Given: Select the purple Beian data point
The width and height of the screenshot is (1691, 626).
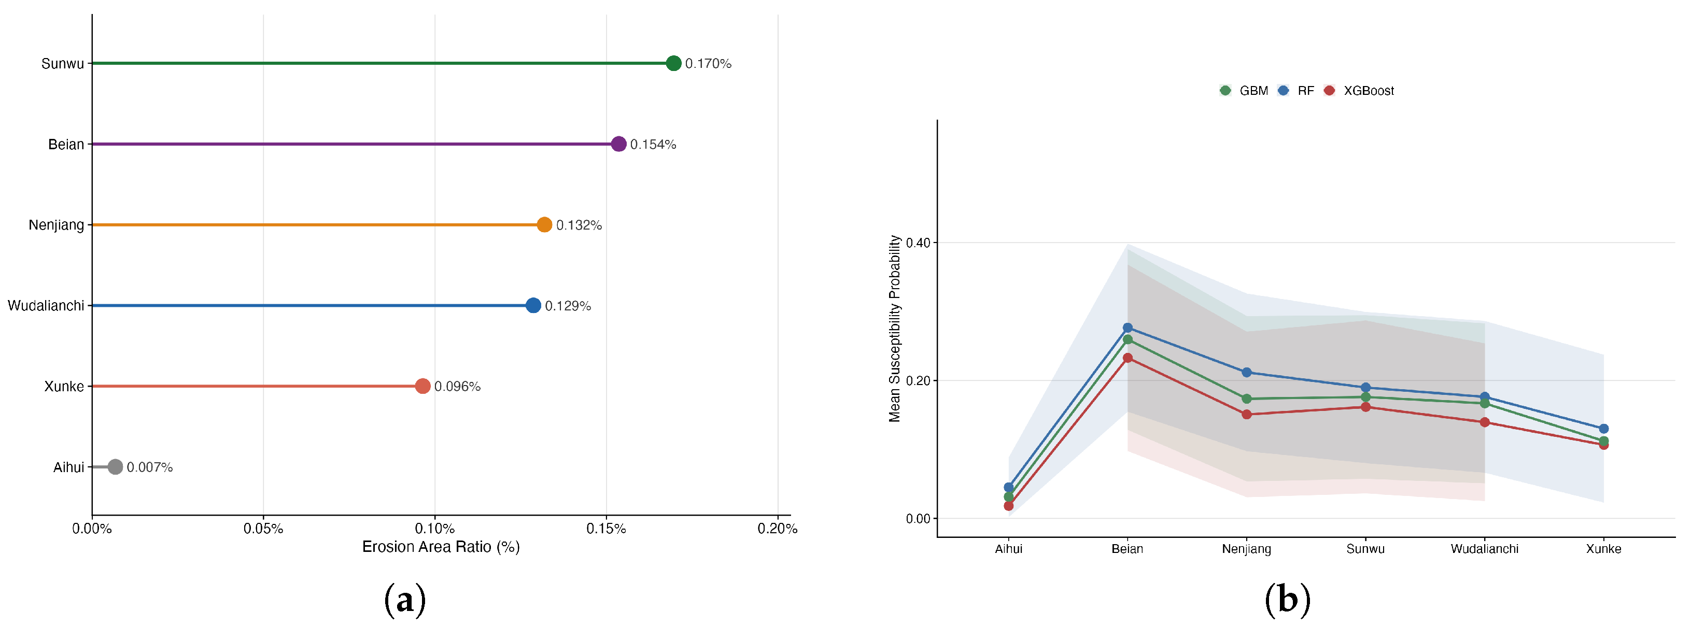Looking at the screenshot, I should 618,144.
